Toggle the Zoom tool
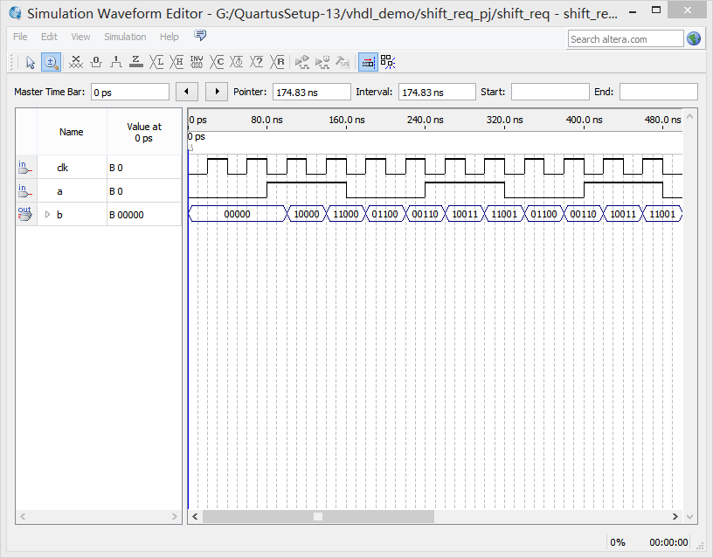The width and height of the screenshot is (713, 558). coord(51,62)
